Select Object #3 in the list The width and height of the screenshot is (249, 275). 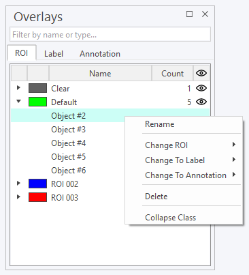click(69, 129)
